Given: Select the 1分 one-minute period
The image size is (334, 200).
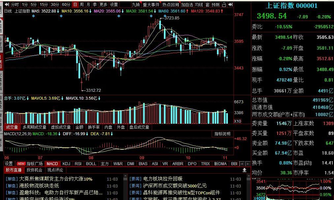Looking at the screenshot, I should coord(25,5).
